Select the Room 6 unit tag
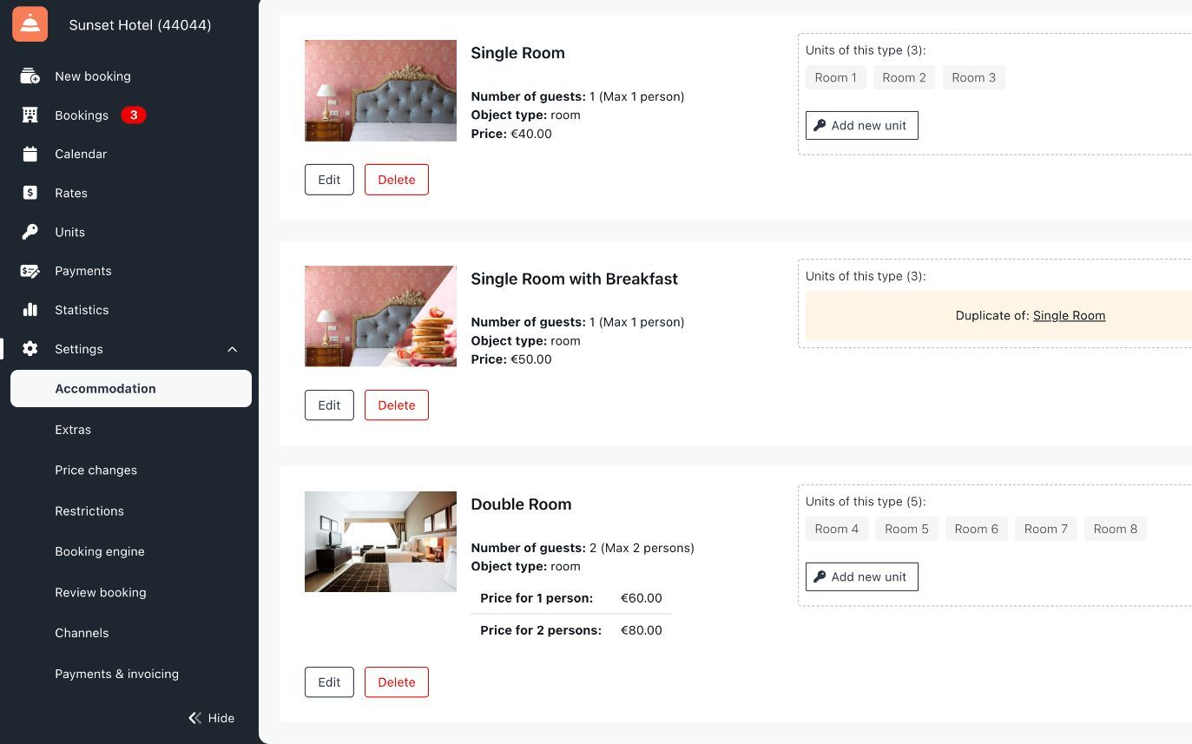The image size is (1192, 744). (976, 529)
